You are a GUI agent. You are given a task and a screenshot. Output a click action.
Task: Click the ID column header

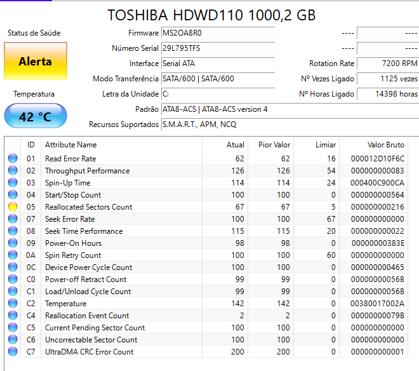coord(30,145)
